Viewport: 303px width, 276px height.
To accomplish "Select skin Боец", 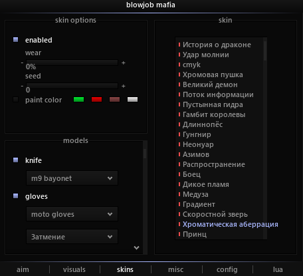I will pyautogui.click(x=191, y=174).
